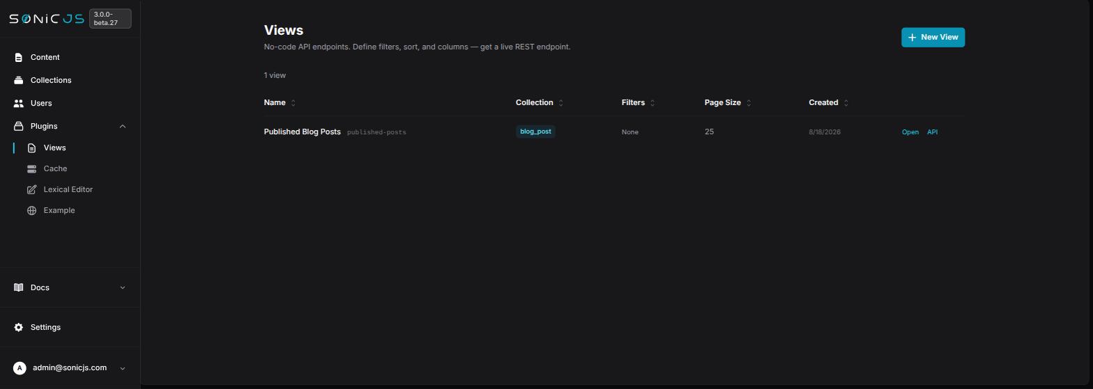The height and width of the screenshot is (389, 1093).
Task: Click the SonicJS logo
Action: click(x=47, y=19)
